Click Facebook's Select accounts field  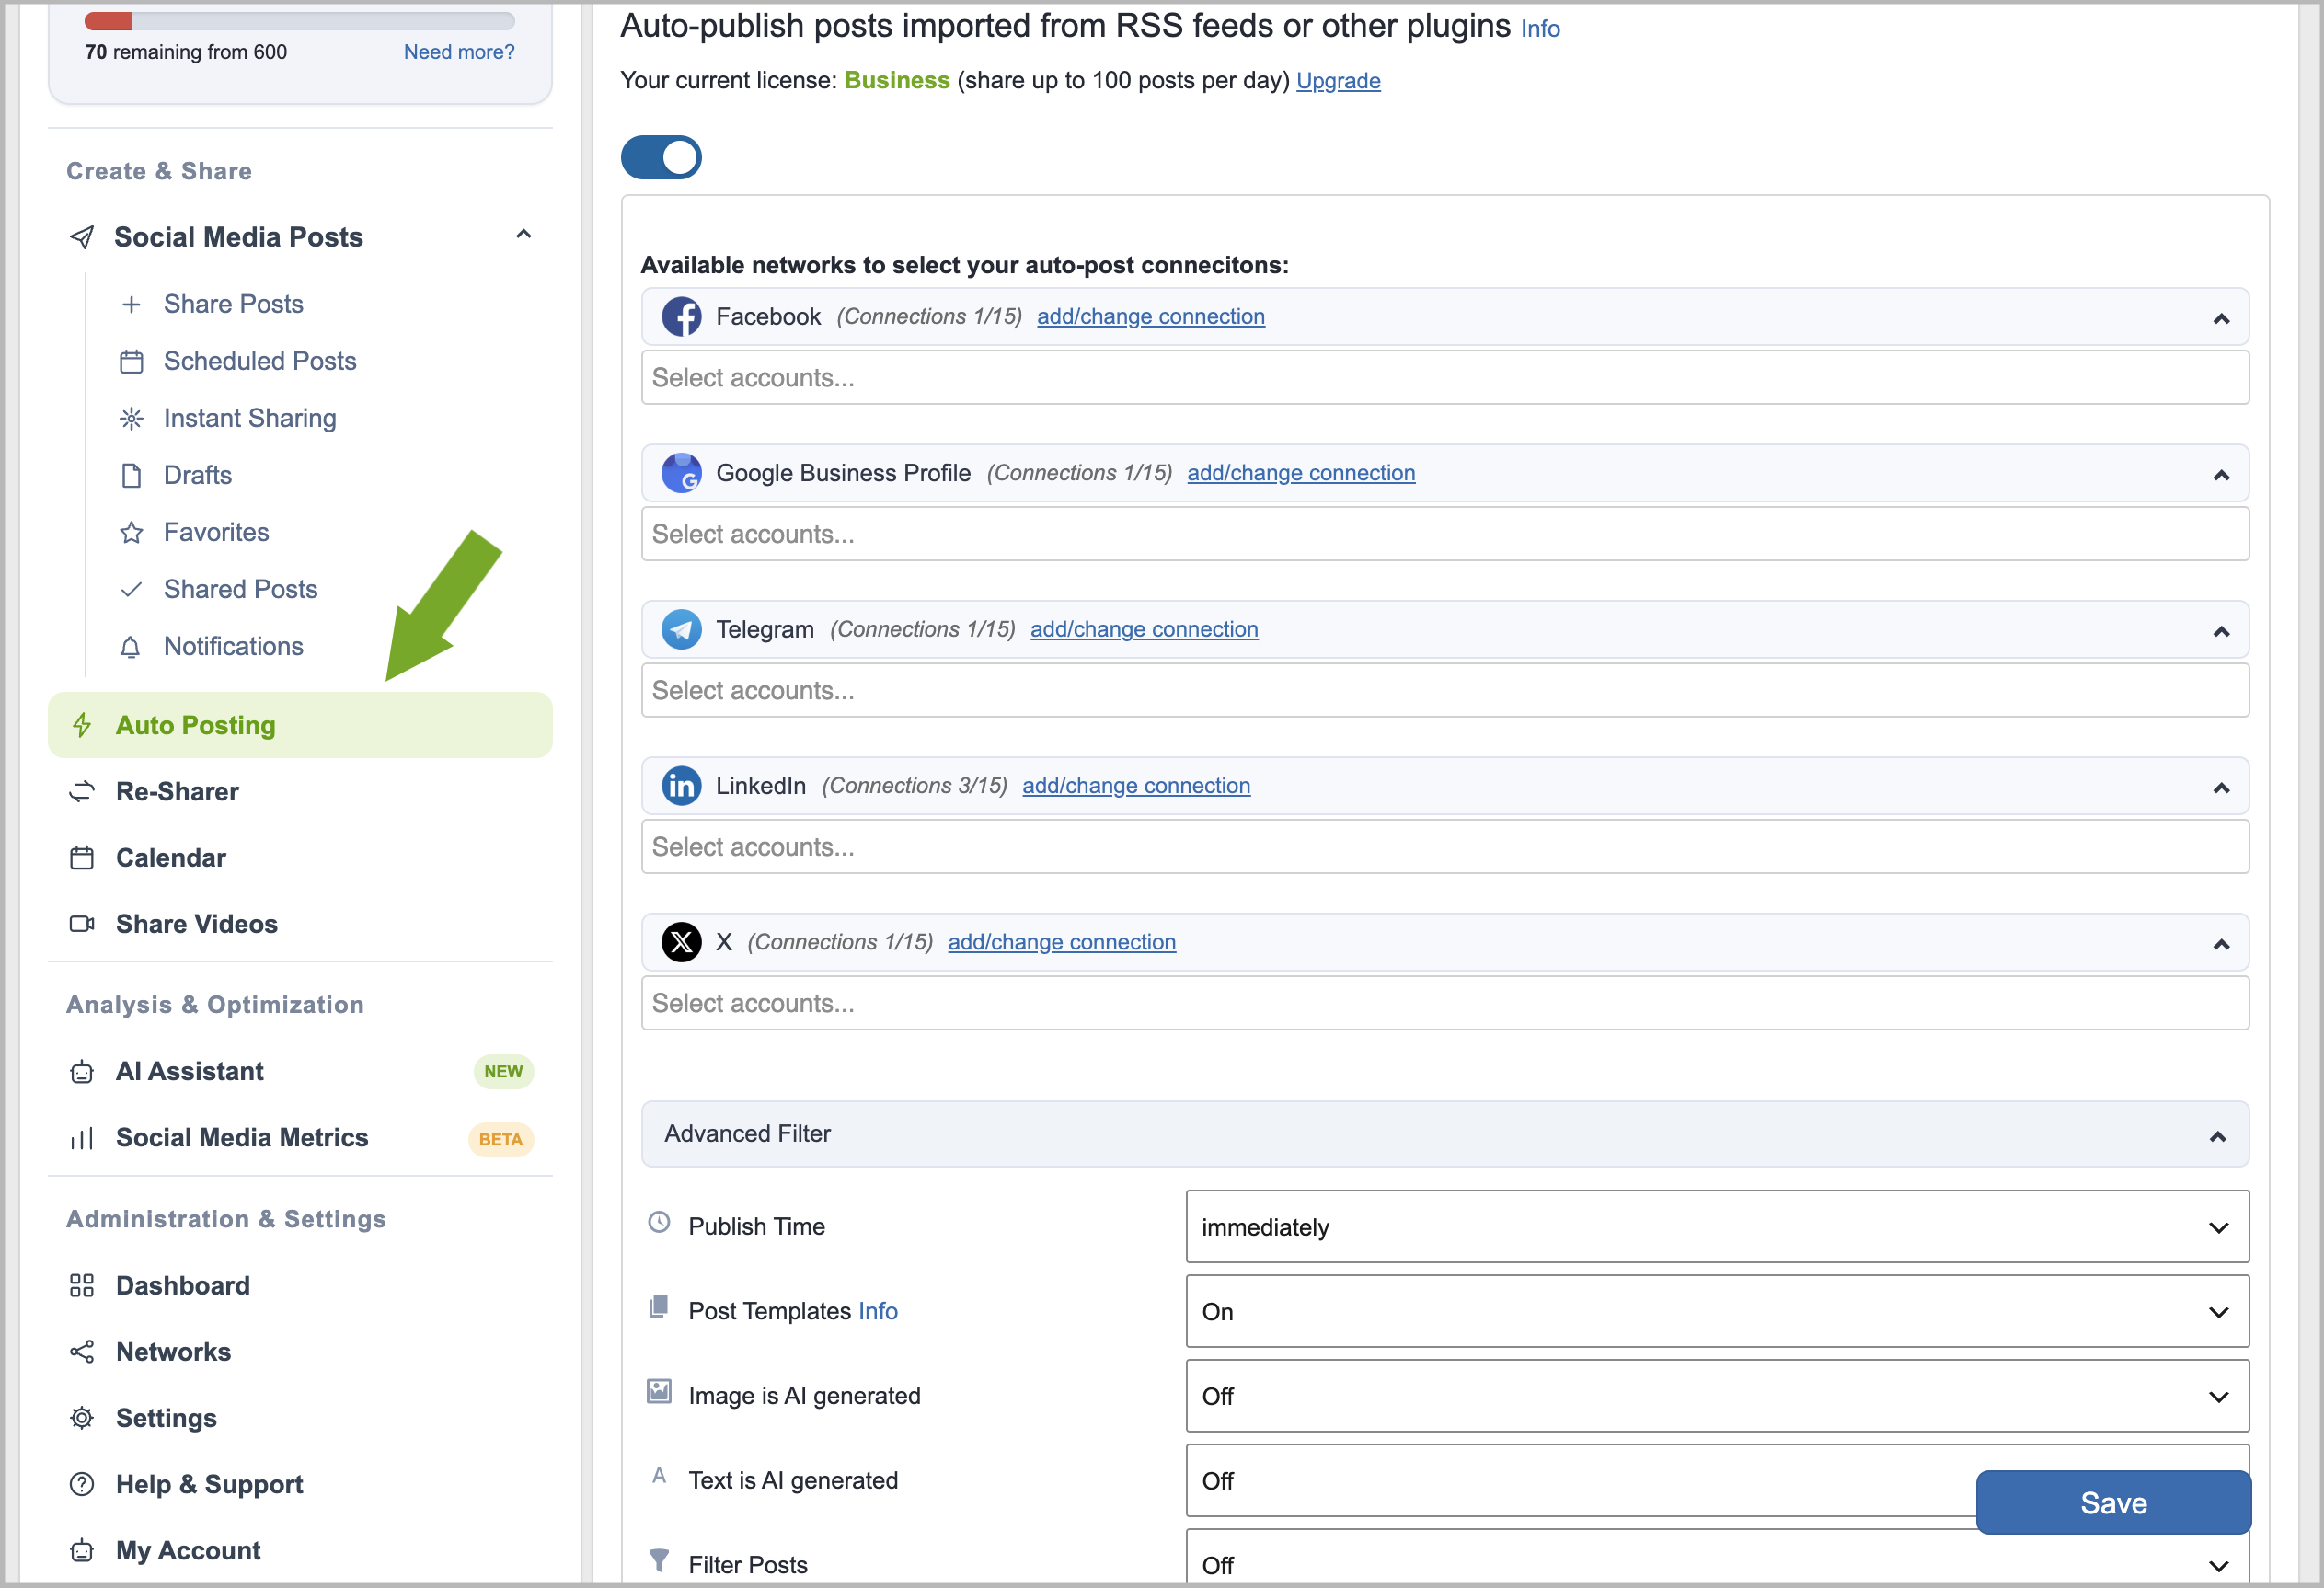[1445, 378]
